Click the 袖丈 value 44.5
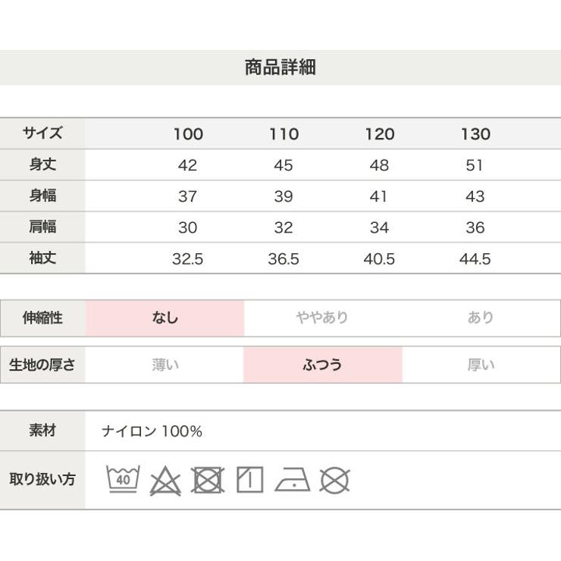 pyautogui.click(x=475, y=259)
